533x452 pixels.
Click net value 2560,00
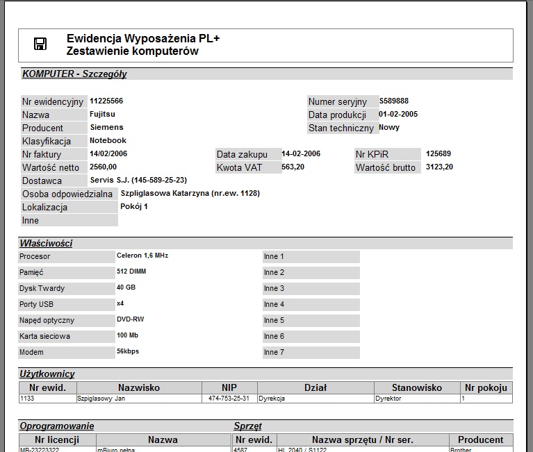point(104,167)
